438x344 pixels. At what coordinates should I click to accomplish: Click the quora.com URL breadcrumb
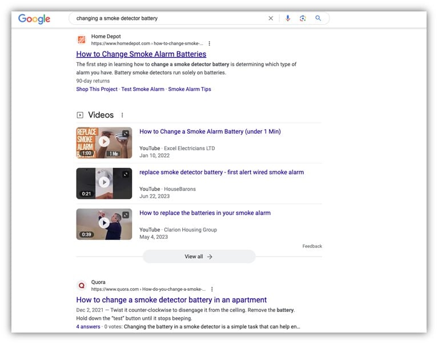tap(148, 289)
